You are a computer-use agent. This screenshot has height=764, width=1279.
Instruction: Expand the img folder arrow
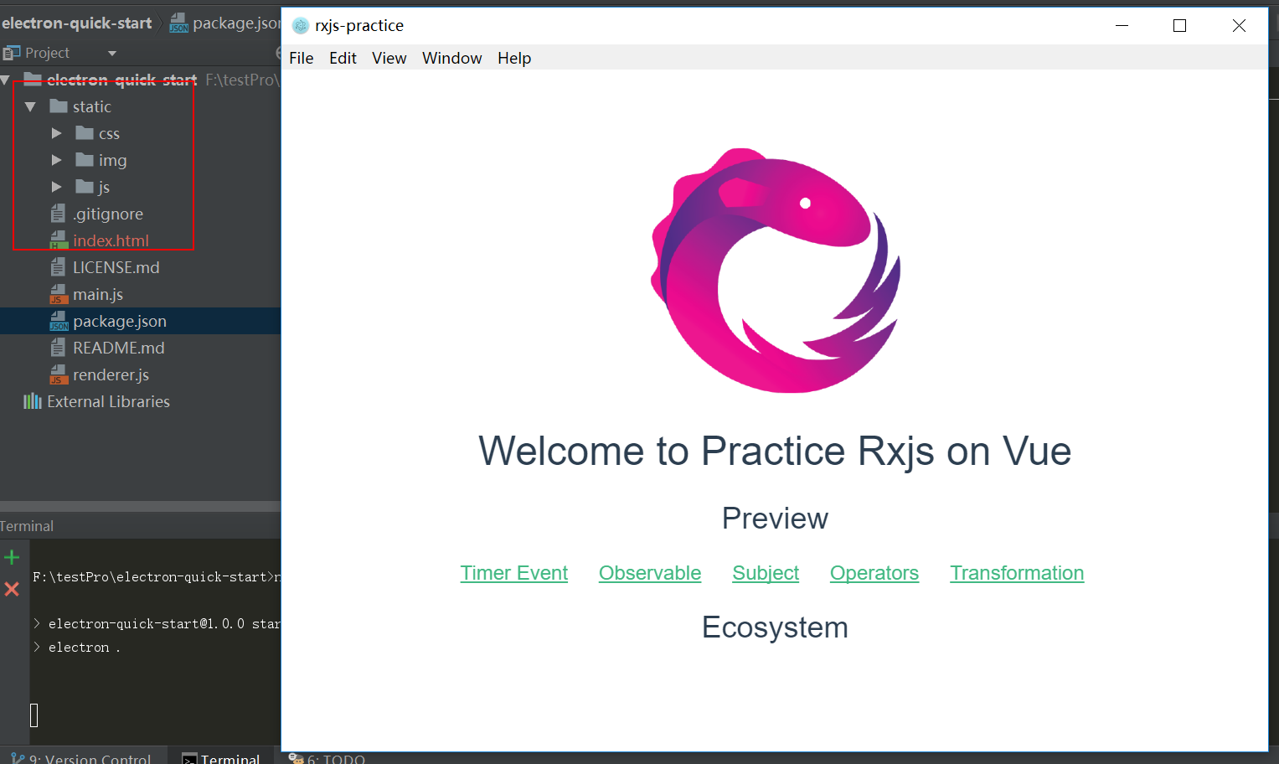(56, 160)
